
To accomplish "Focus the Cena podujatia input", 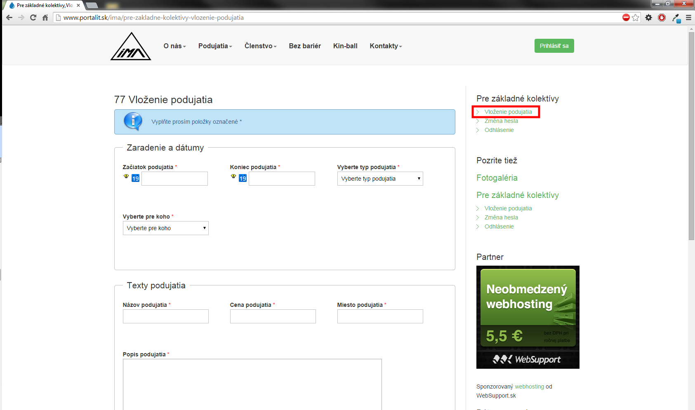I will (273, 316).
